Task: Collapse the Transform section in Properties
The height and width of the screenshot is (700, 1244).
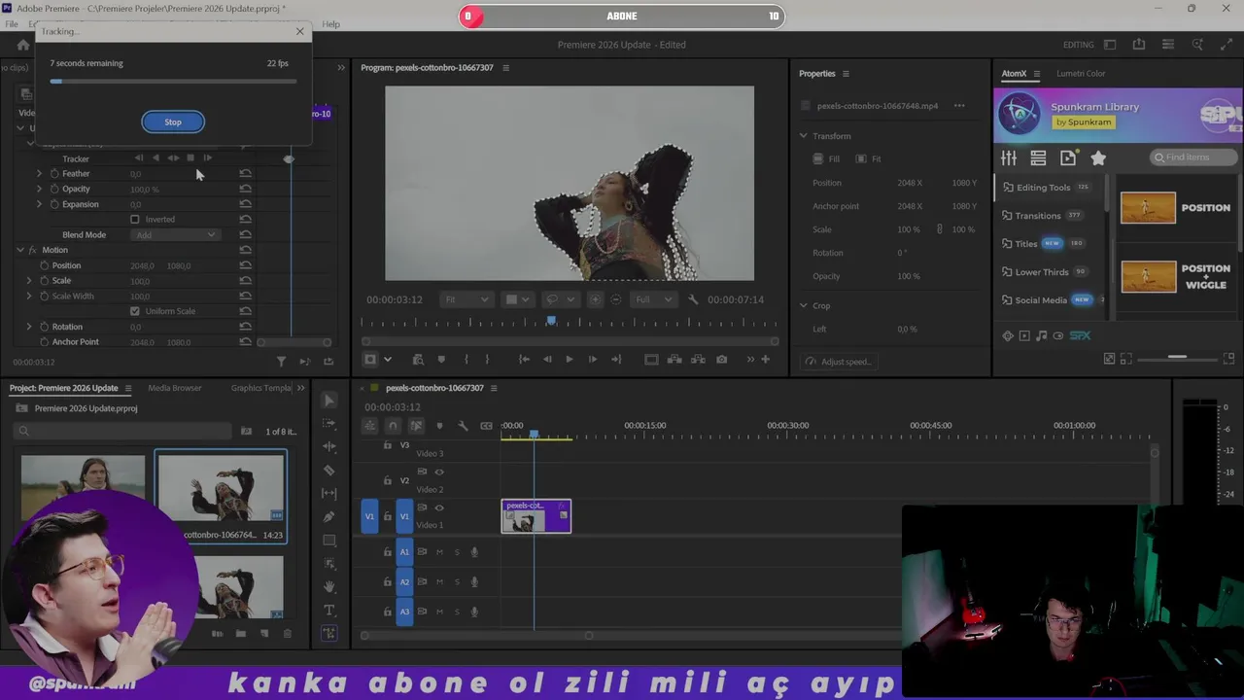Action: click(x=804, y=136)
